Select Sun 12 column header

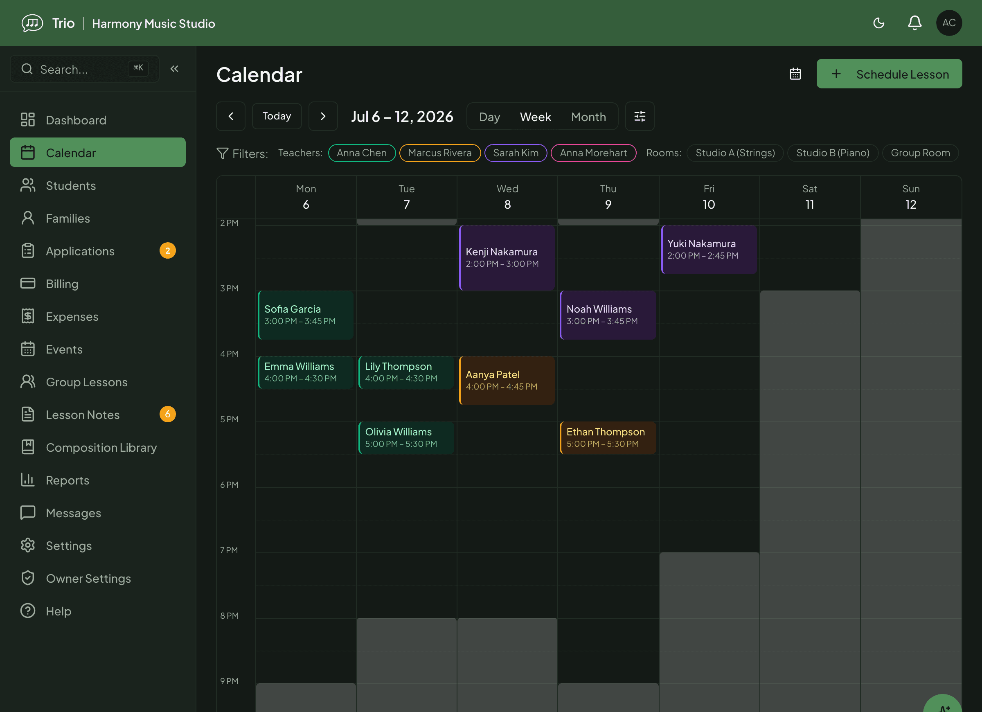[911, 197]
